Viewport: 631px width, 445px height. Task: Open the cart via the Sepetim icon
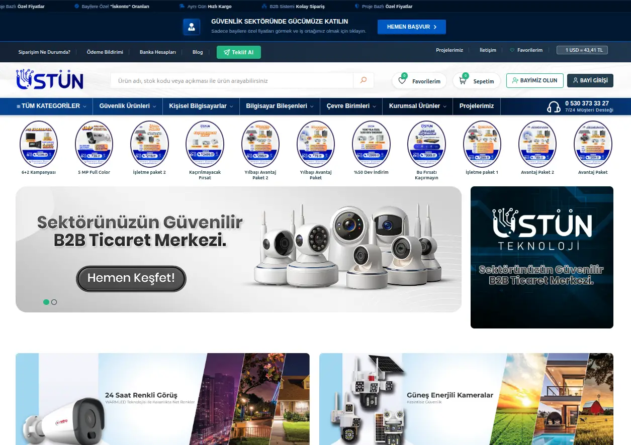[462, 80]
